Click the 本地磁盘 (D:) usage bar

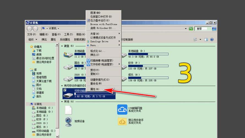coord(148,54)
